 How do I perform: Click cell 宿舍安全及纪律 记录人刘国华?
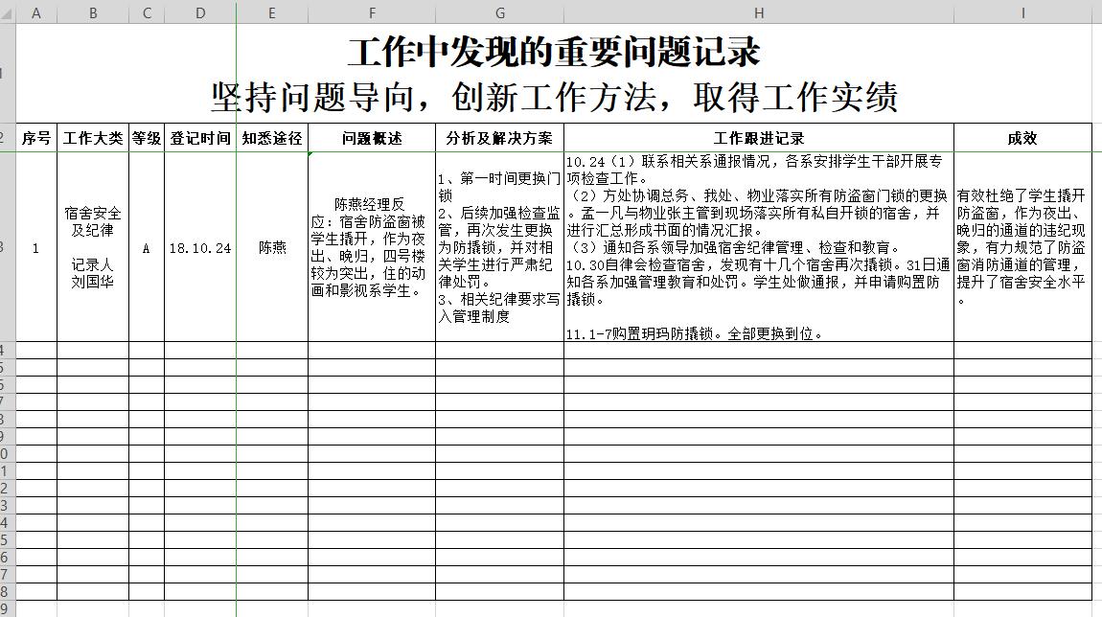click(x=93, y=247)
